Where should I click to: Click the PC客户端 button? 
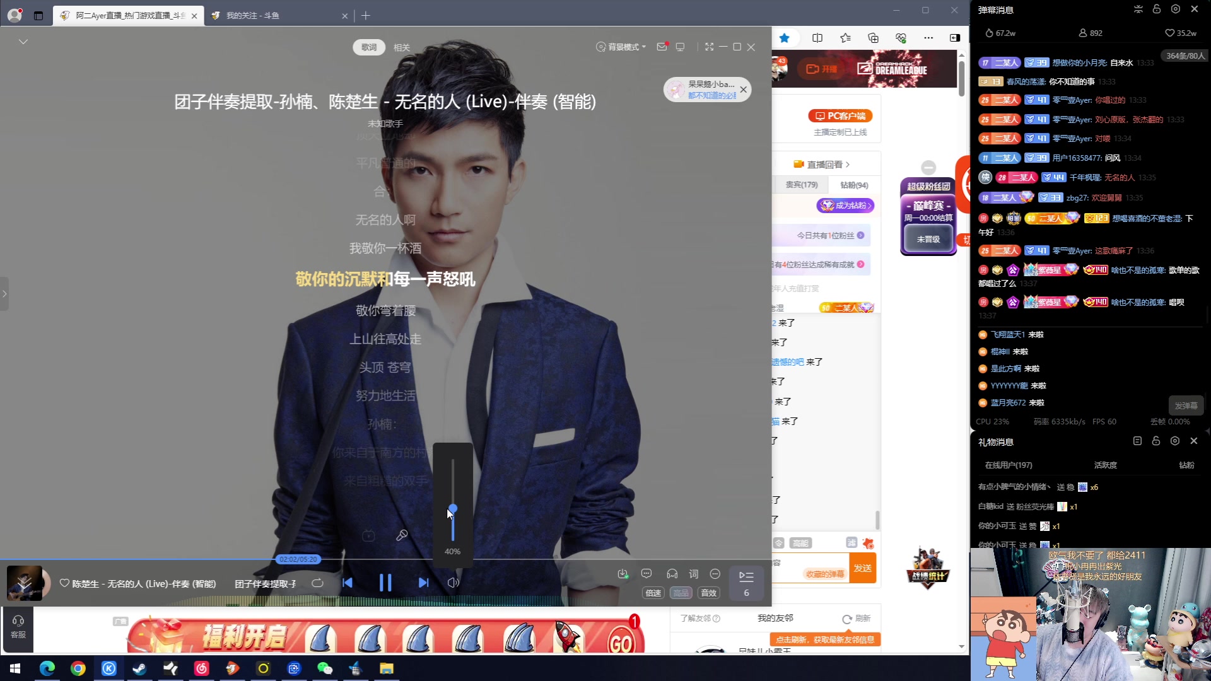pyautogui.click(x=840, y=116)
